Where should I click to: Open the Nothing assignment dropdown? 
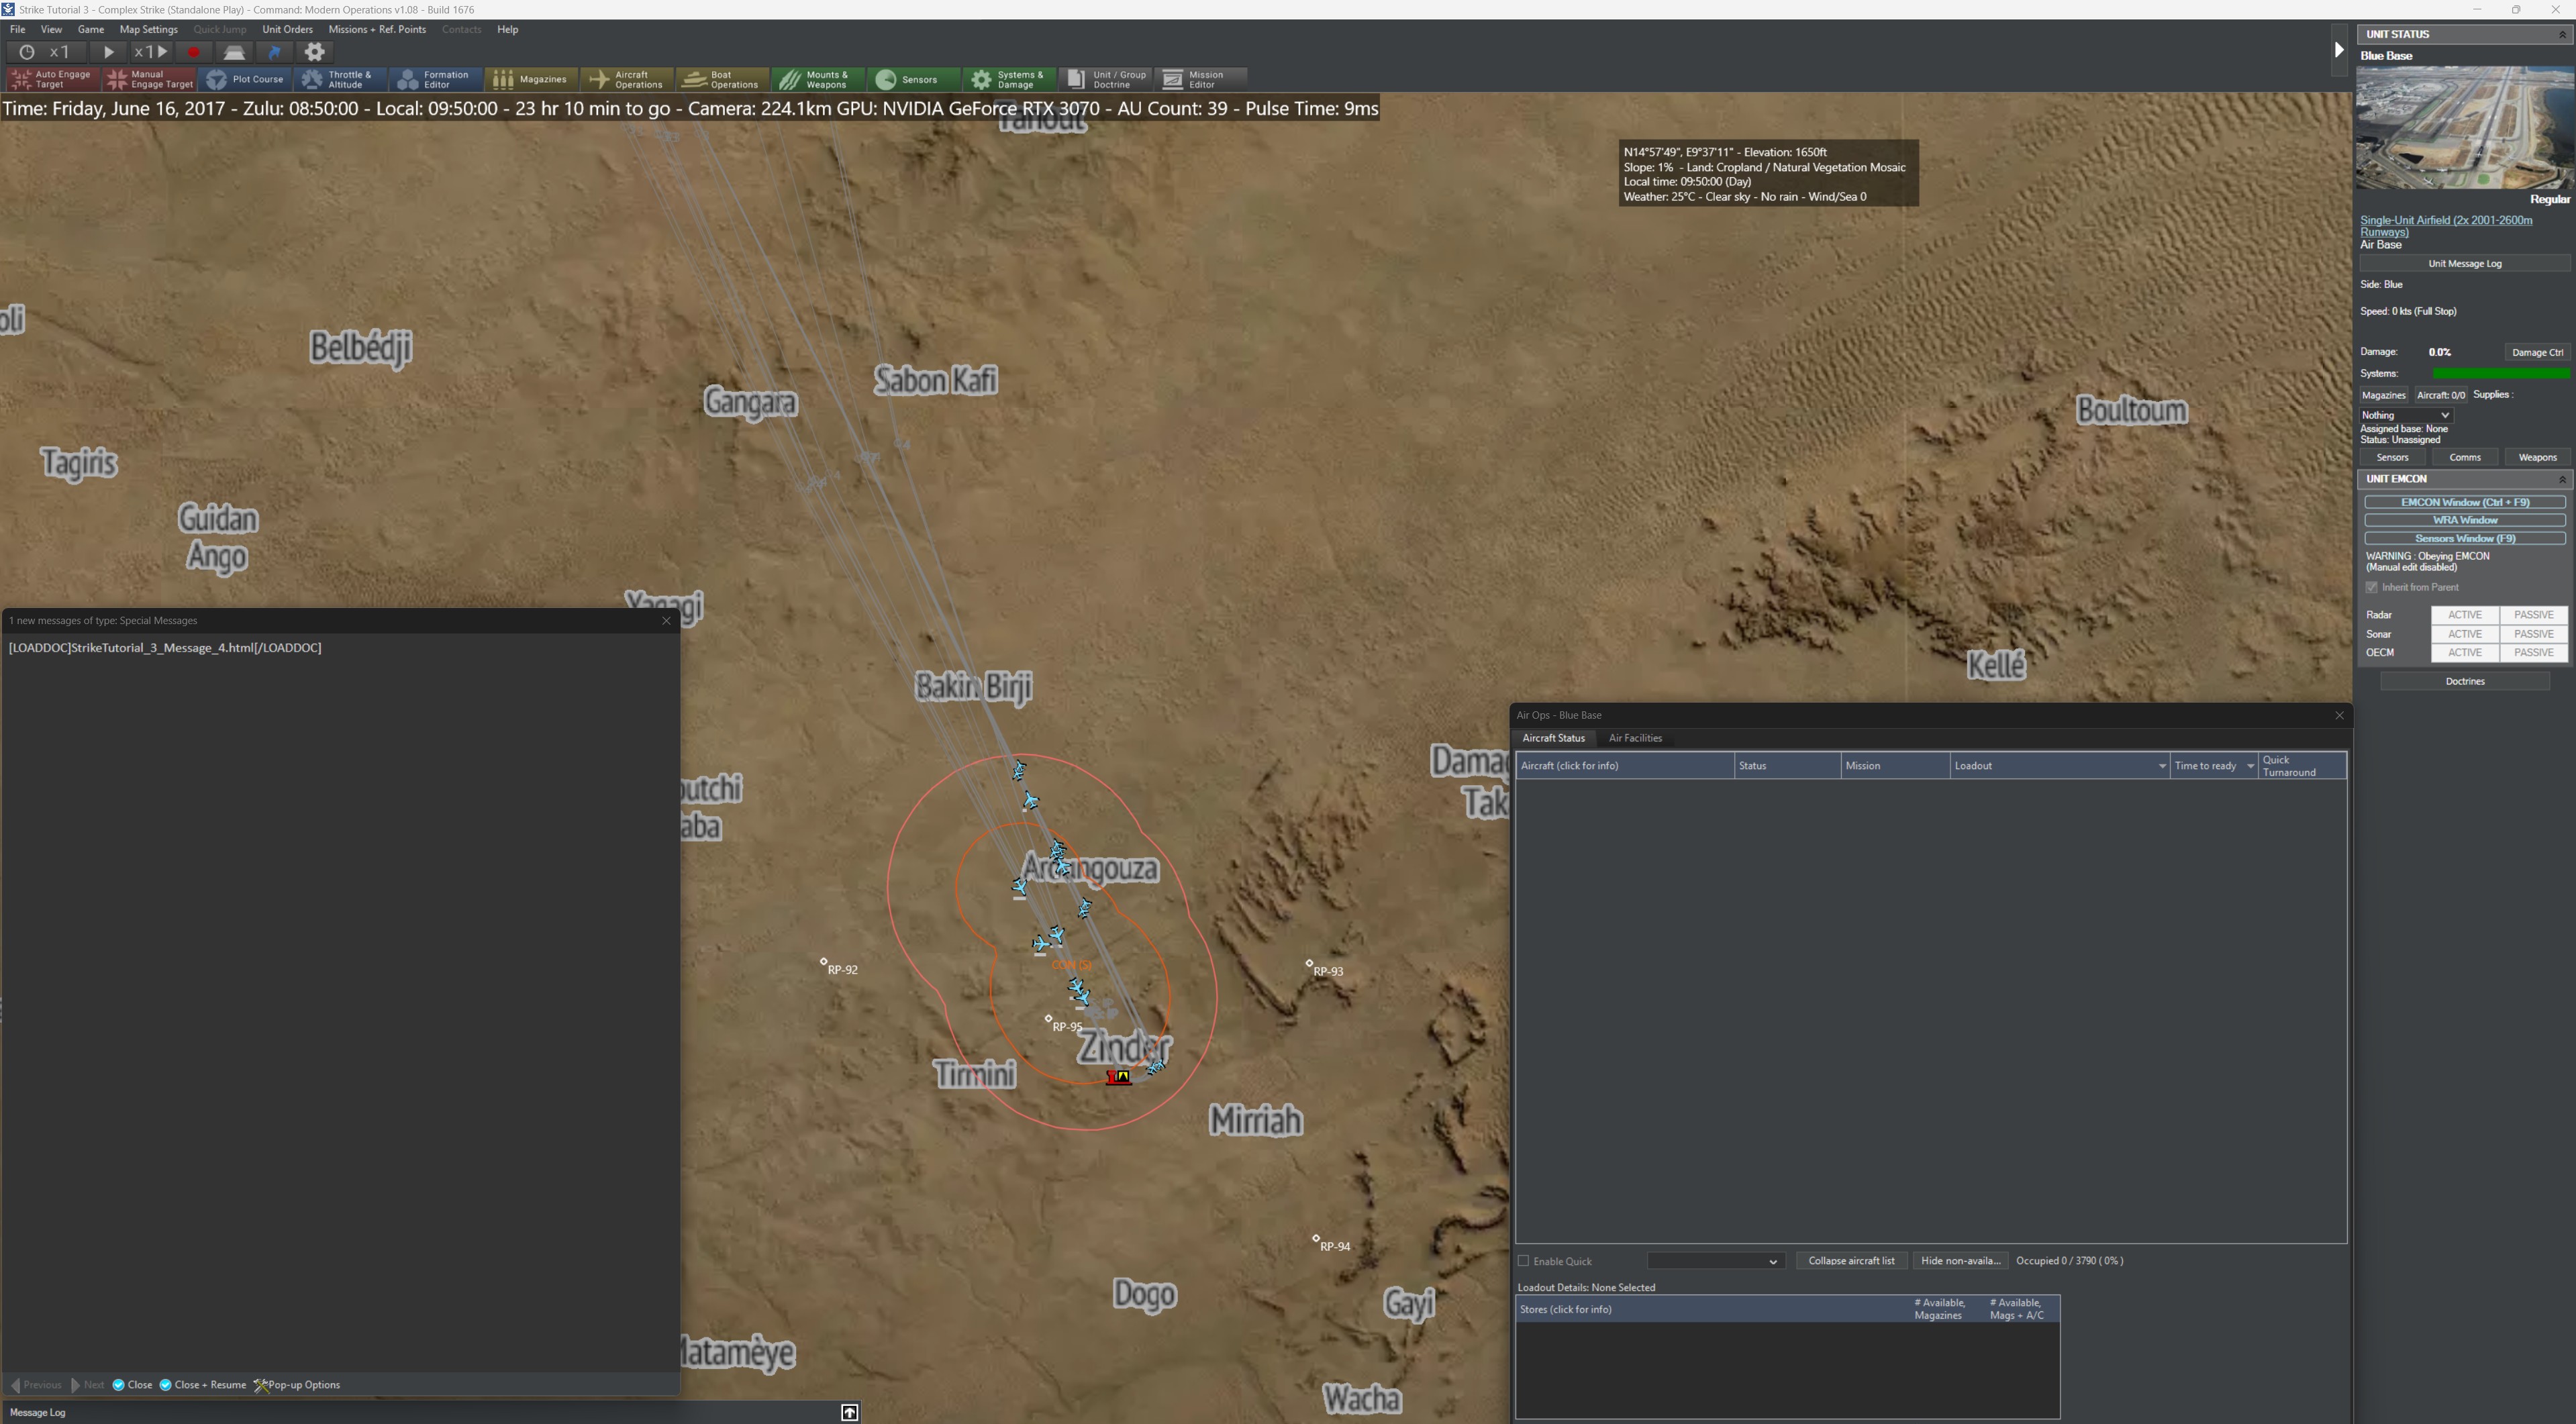click(x=2405, y=415)
